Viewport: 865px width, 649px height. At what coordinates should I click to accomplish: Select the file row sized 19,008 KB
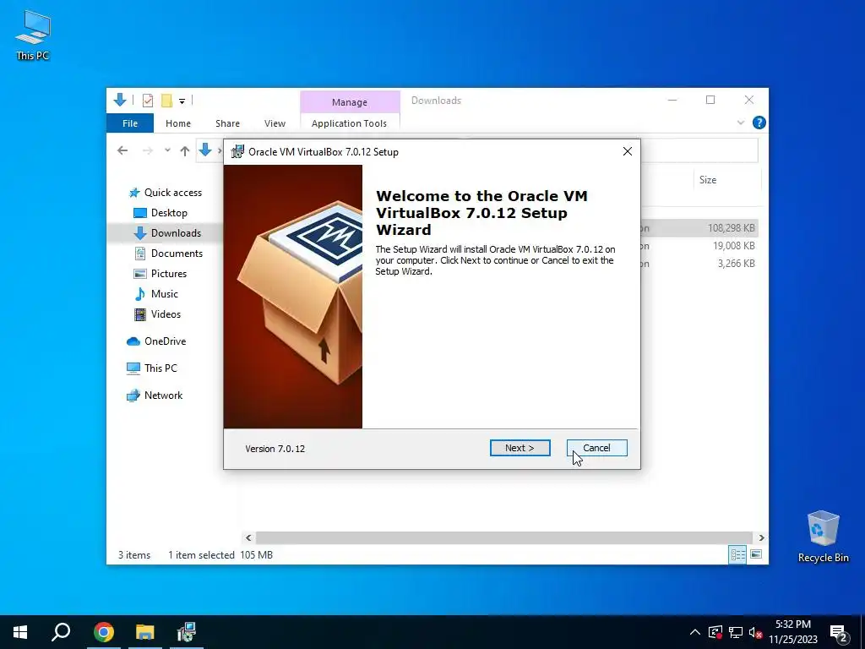tap(699, 246)
